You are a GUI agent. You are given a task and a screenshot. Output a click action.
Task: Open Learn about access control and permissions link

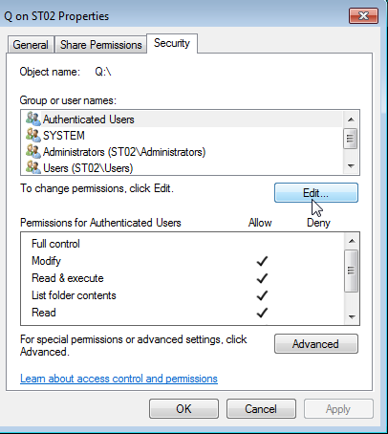[119, 379]
